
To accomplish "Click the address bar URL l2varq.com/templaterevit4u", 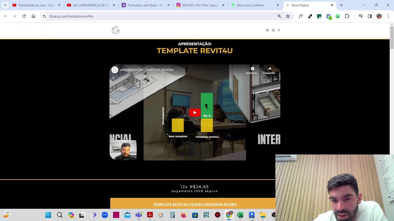I will point(71,16).
